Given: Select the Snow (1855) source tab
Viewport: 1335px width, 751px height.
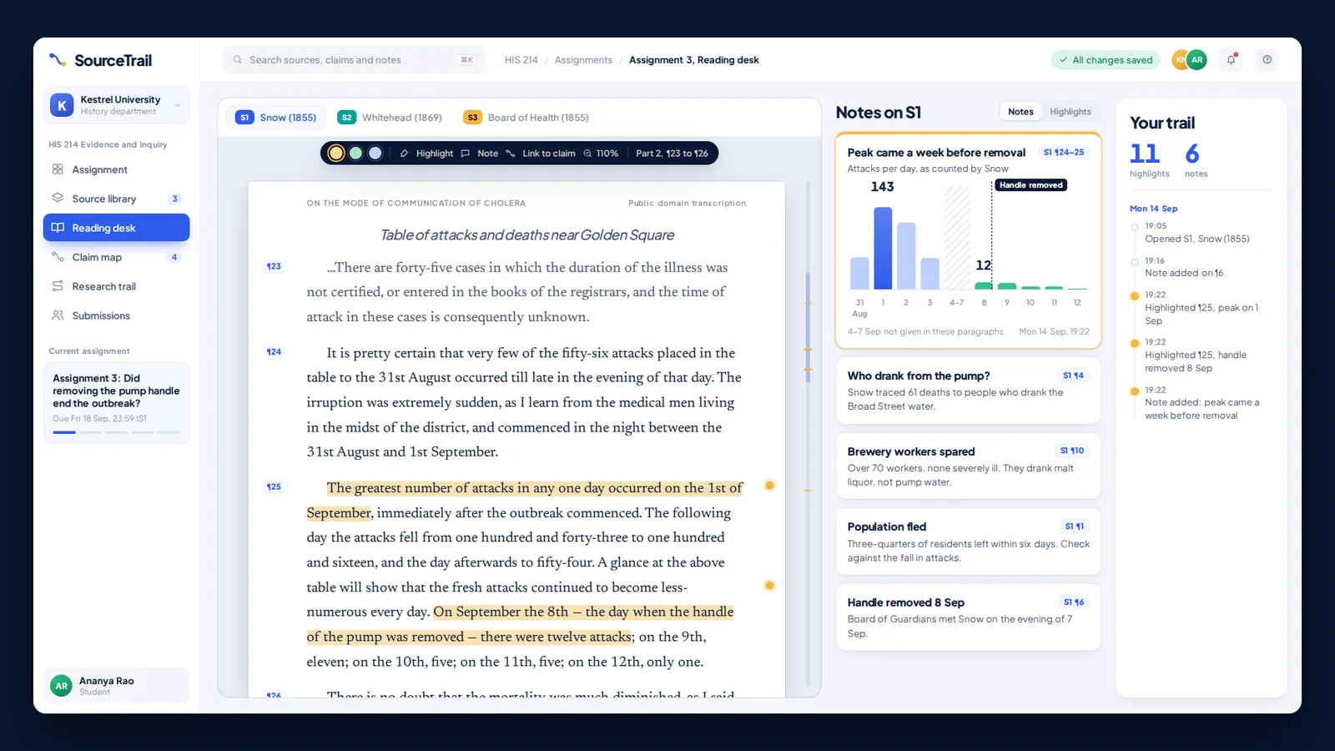Looking at the screenshot, I should (276, 118).
